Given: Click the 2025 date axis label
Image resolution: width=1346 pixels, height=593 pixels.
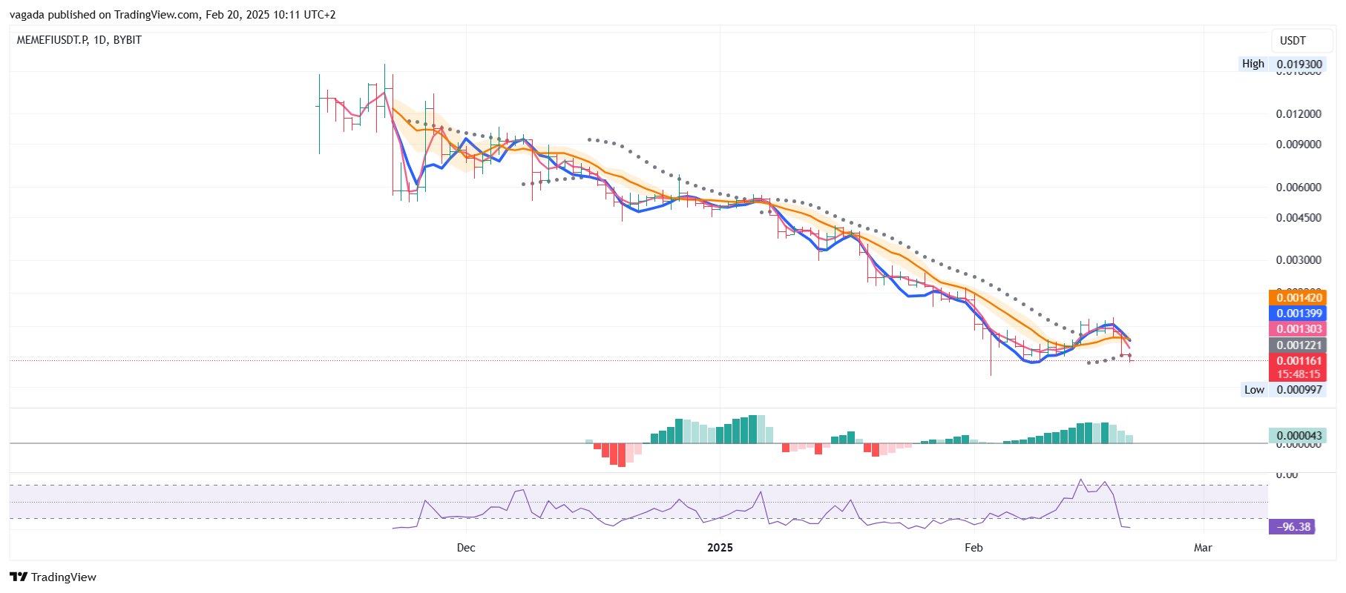Looking at the screenshot, I should (x=720, y=548).
